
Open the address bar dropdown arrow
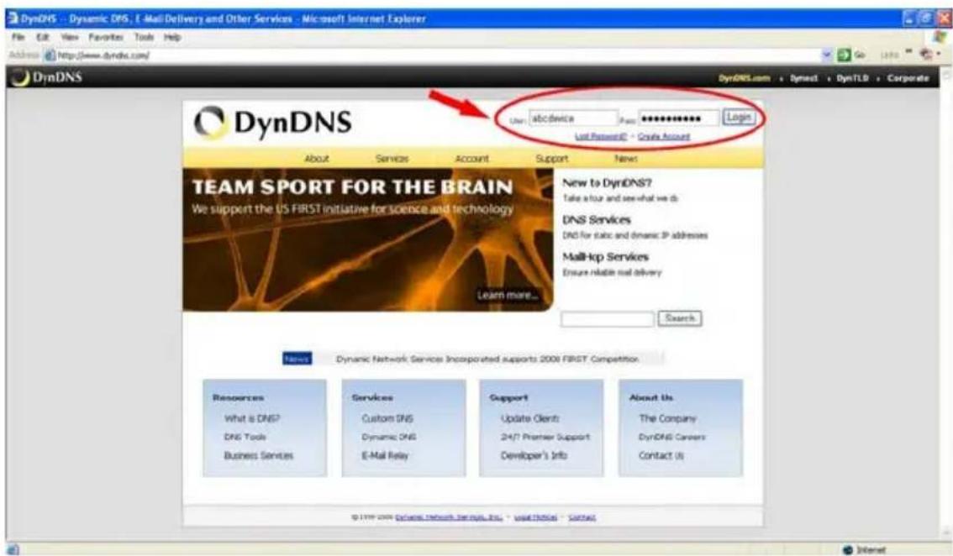tap(827, 55)
